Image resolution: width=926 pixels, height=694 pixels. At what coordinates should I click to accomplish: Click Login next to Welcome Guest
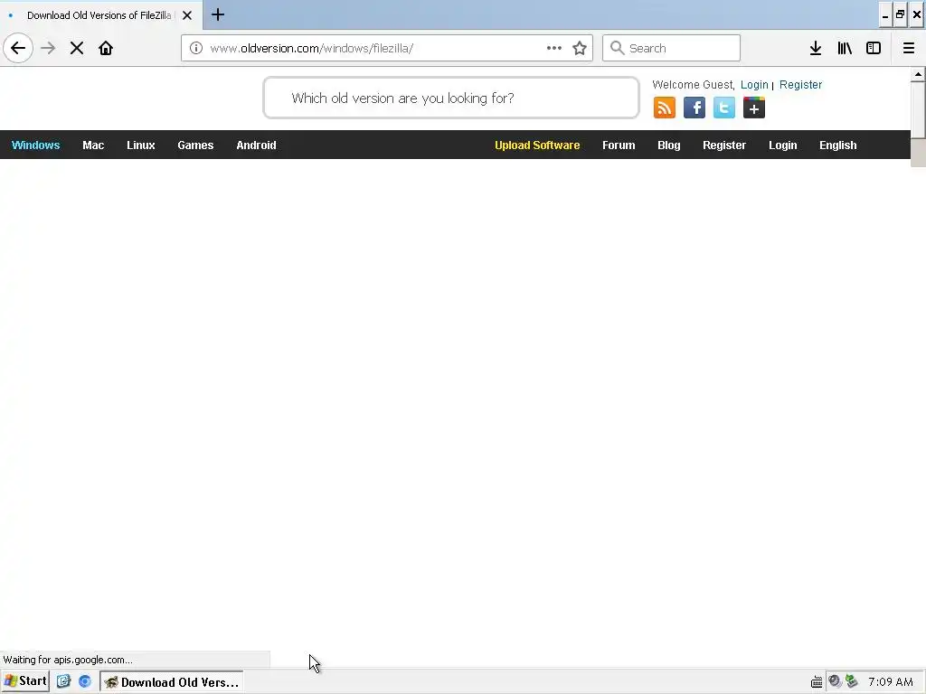[x=754, y=84]
